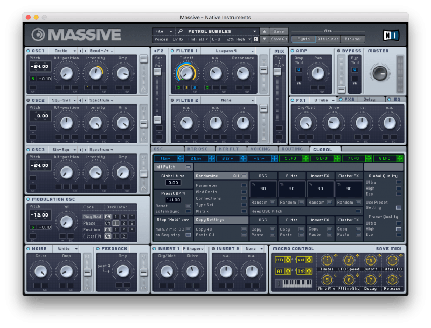Open the File menu dropdown

163,31
